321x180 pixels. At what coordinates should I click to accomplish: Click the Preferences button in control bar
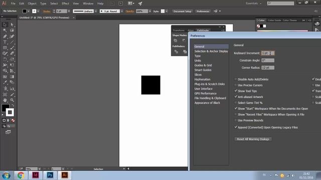coord(203,11)
